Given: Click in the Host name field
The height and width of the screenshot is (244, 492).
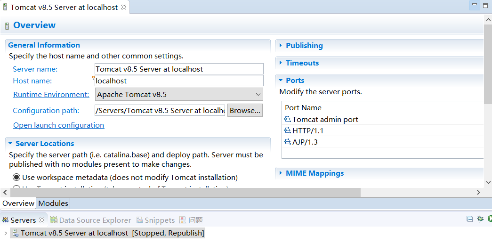Looking at the screenshot, I should 179,81.
